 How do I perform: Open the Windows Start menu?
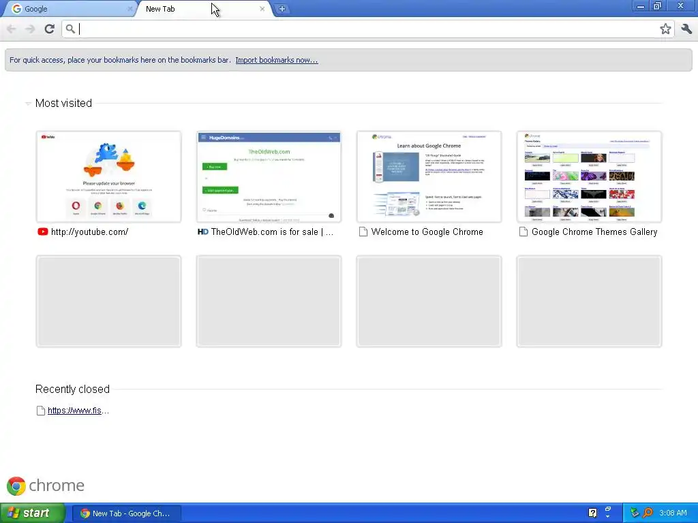tap(33, 513)
